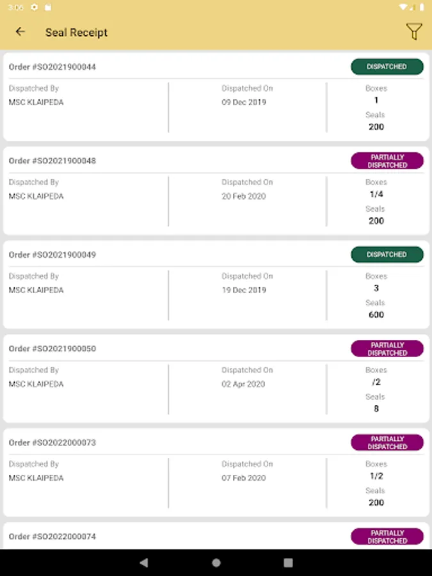Tap Partially Dispatched badge on order SO2021900050
Screen dimensions: 432x576
click(387, 349)
